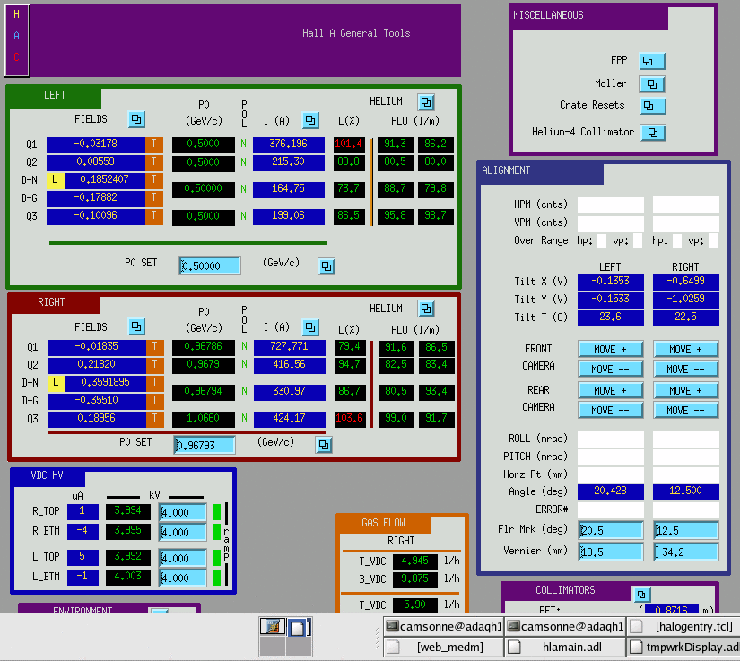
Task: Click the RIGHT P0 SET field 0.96793
Action: tap(205, 445)
